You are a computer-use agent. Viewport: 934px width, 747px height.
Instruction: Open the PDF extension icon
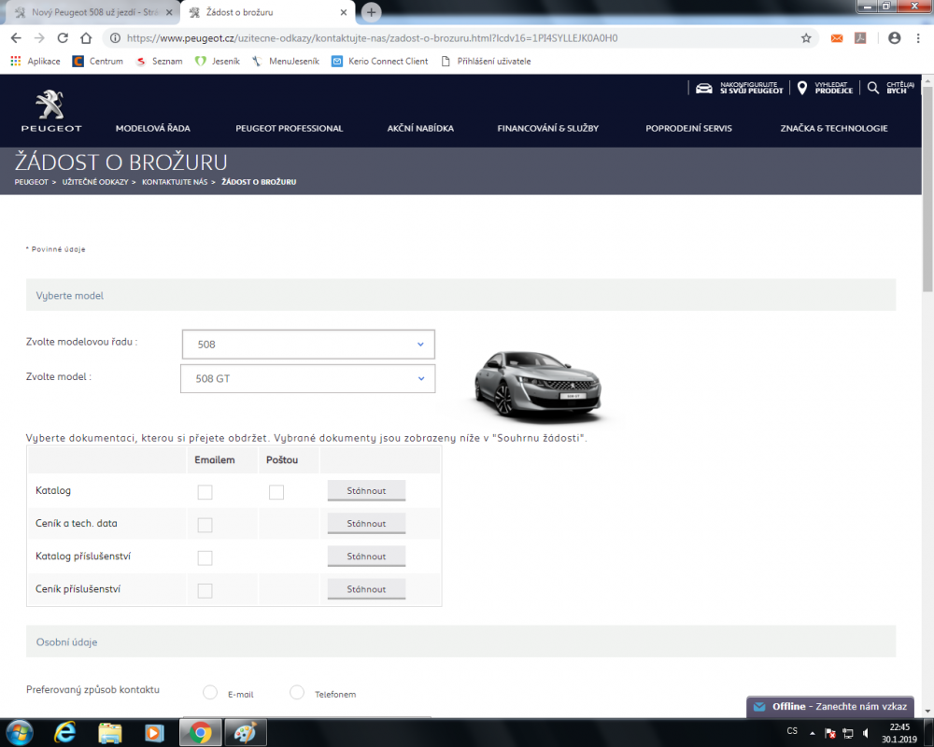[860, 38]
